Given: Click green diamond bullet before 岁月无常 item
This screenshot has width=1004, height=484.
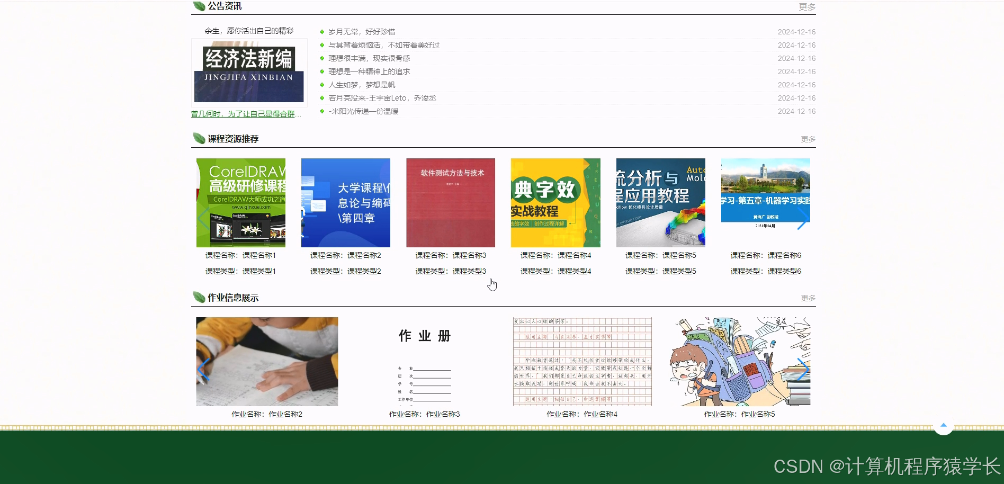Looking at the screenshot, I should [x=322, y=32].
